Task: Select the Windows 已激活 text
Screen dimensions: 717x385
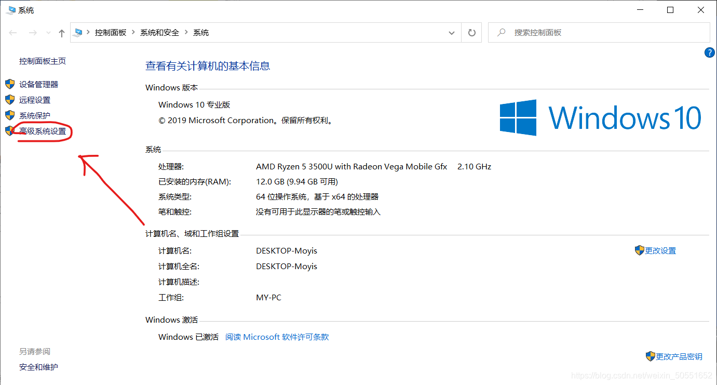Action: 188,337
